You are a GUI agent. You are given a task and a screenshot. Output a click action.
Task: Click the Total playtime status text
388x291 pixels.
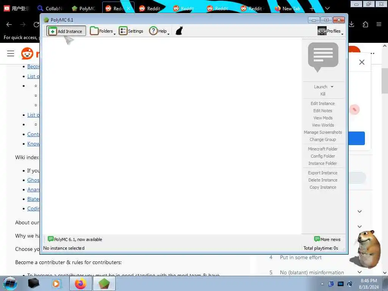pyautogui.click(x=321, y=248)
